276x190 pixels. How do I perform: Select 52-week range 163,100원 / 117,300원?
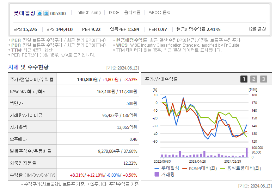click(117, 92)
